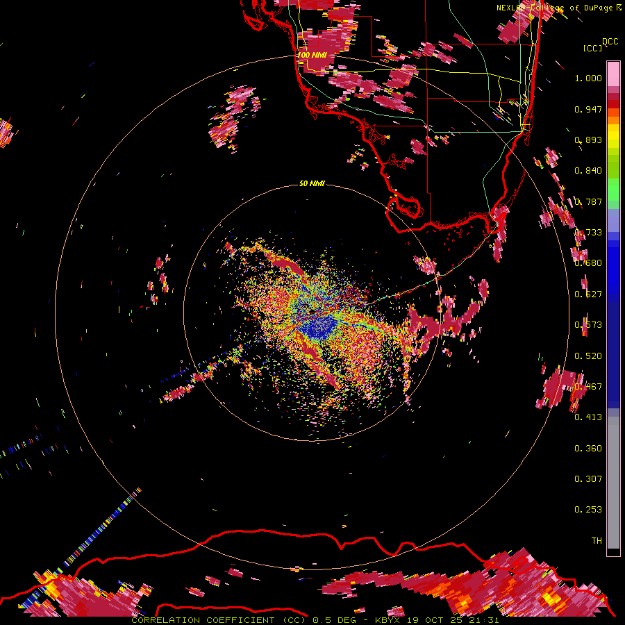Viewport: 625px width, 625px height.
Task: Click the DCC product label
Action: [610, 42]
